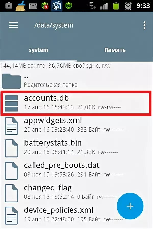Open the parent folder icon
The width and height of the screenshot is (153, 229).
(x=11, y=81)
